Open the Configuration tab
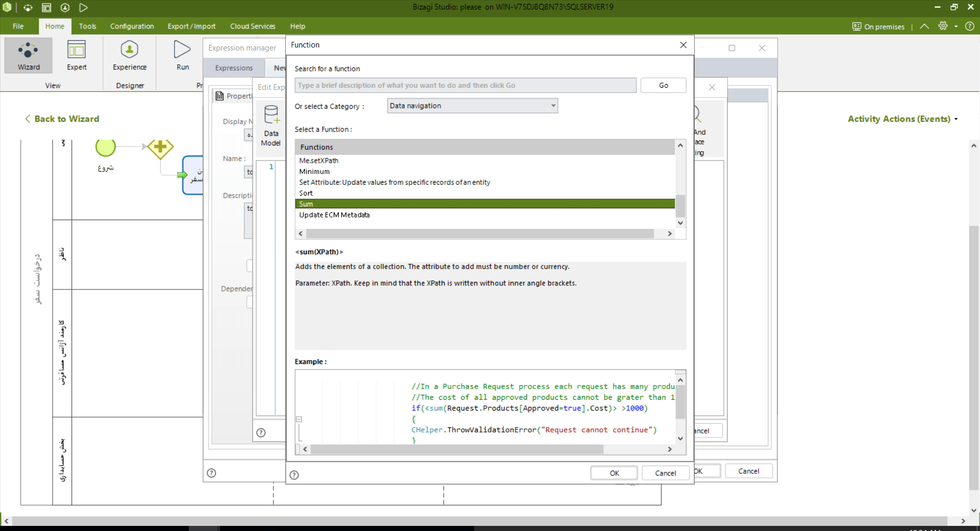980x531 pixels. pos(132,26)
